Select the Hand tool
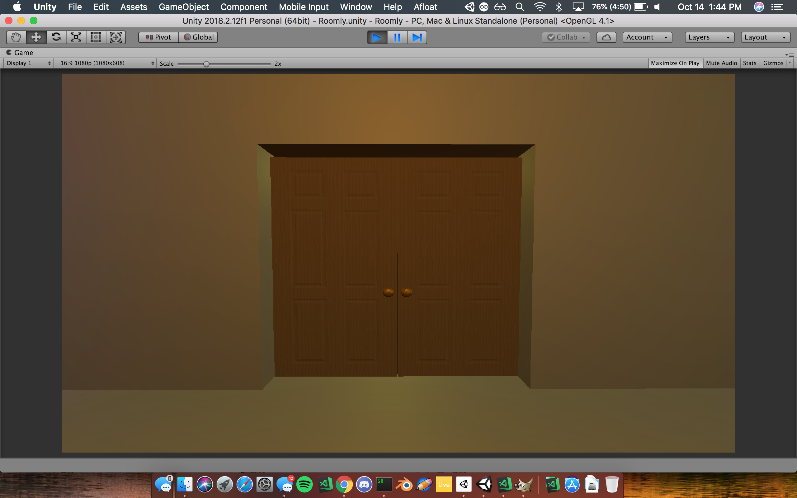The image size is (797, 498). pyautogui.click(x=16, y=37)
